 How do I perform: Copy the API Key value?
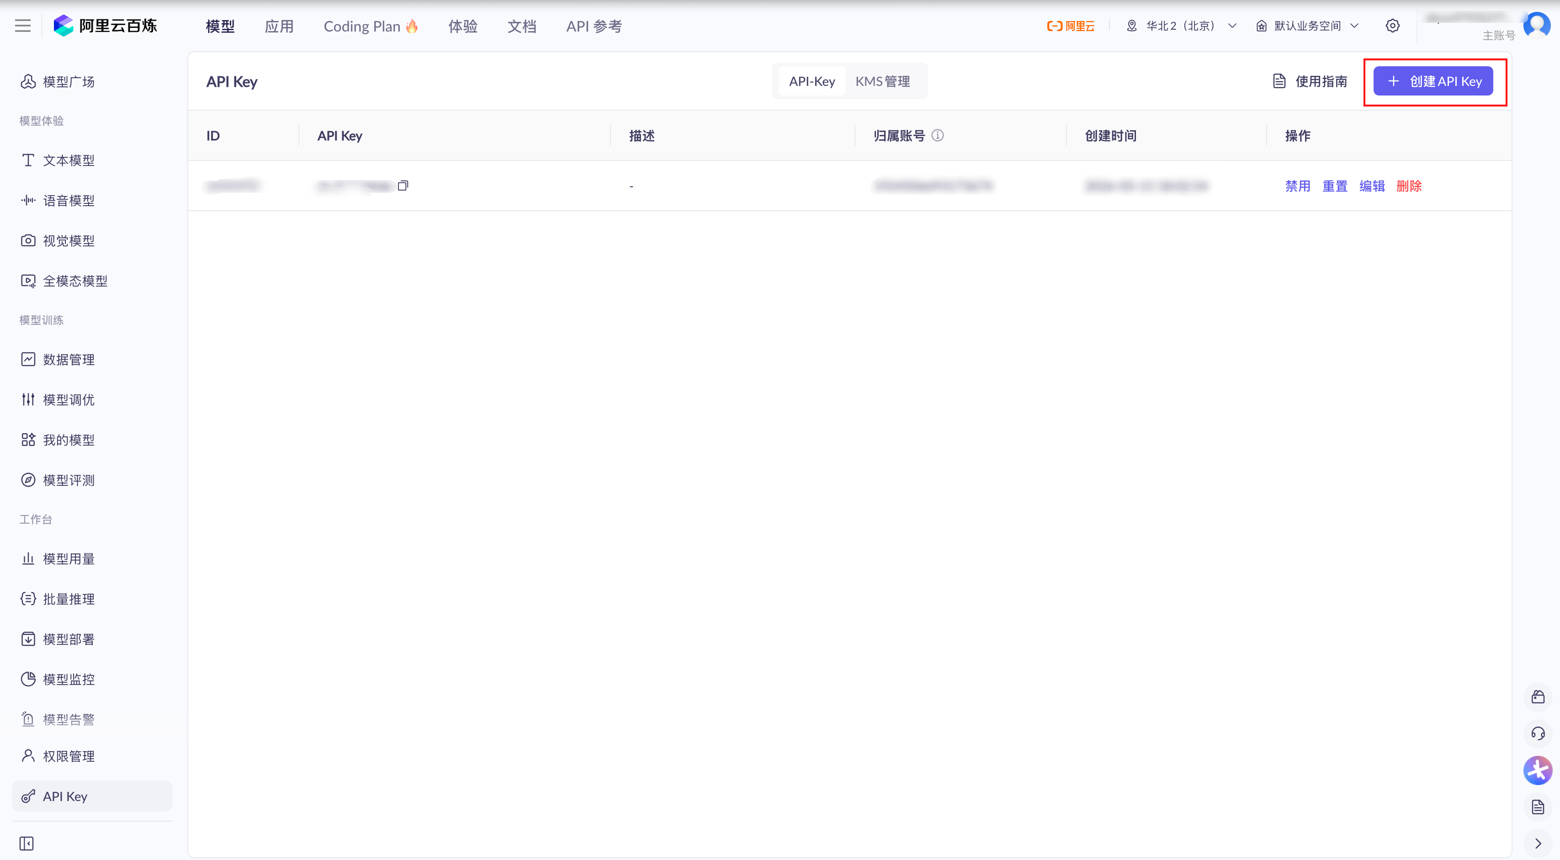(x=403, y=186)
